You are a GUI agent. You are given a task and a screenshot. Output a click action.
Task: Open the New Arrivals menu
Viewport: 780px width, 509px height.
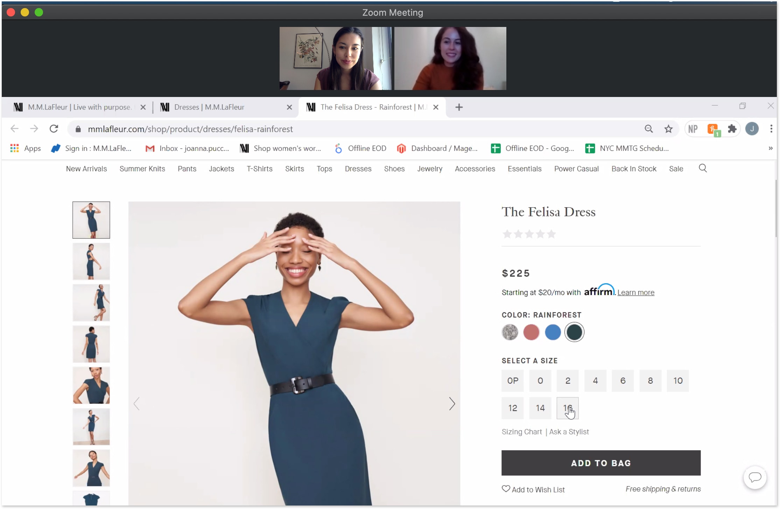[86, 169]
